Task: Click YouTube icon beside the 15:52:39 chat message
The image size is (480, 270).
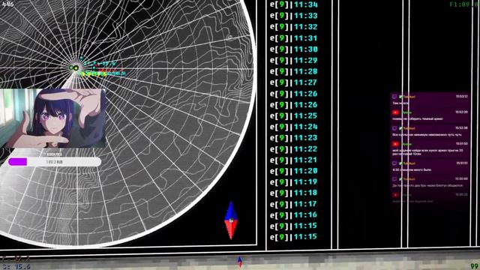Action: (x=395, y=112)
